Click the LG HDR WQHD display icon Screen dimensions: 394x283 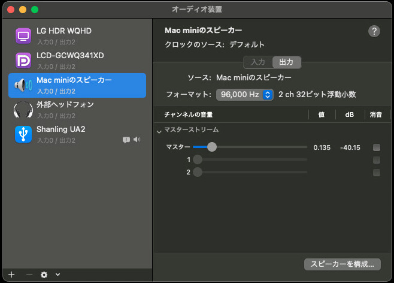tap(23, 36)
